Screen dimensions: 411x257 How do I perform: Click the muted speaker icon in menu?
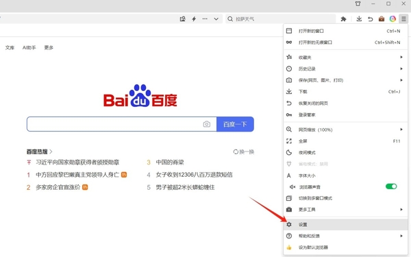[x=292, y=187]
